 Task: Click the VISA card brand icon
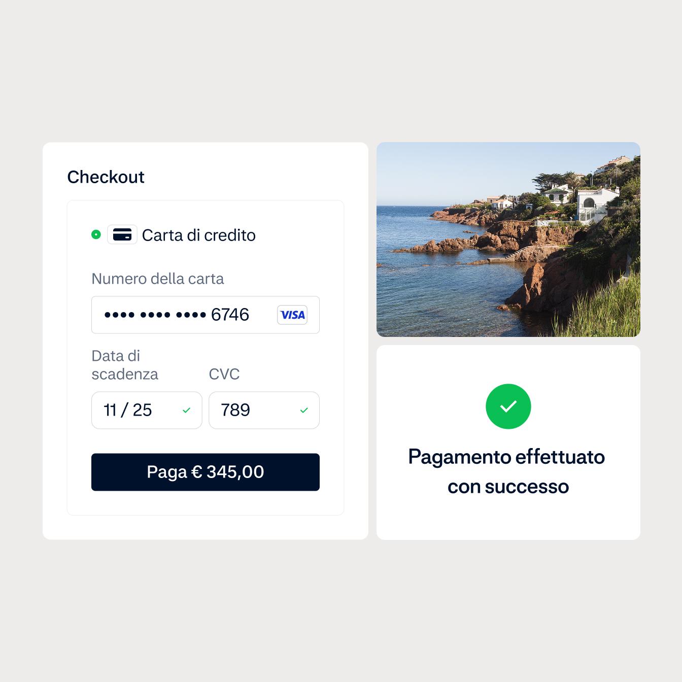292,315
